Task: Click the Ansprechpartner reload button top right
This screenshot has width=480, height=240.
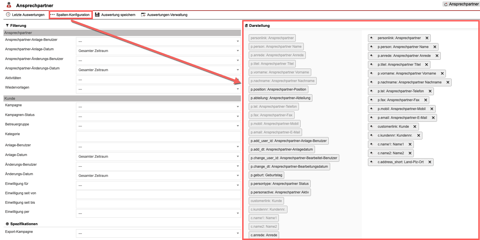Action: (461, 4)
